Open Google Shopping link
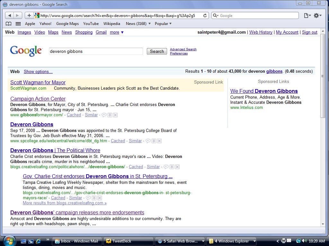 [84, 32]
